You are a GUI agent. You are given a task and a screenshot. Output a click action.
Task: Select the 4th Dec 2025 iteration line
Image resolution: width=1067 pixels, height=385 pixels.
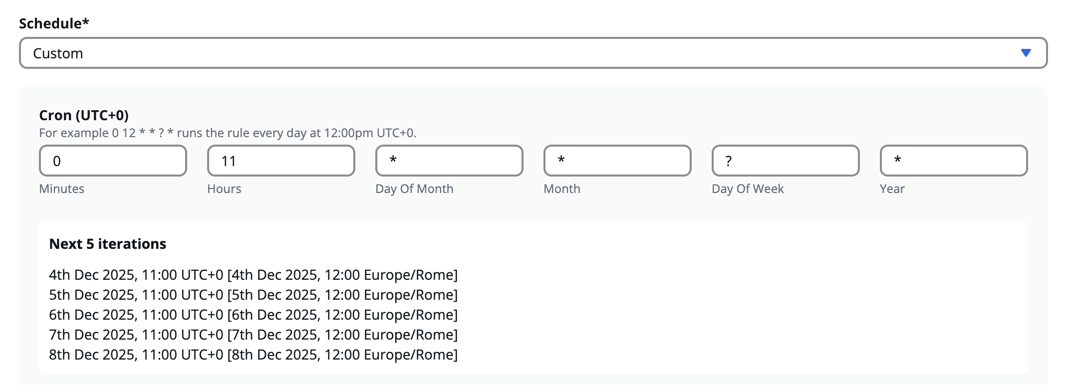tap(253, 275)
